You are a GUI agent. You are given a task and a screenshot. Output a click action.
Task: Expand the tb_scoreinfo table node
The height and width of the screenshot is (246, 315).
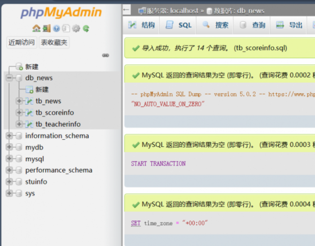click(19, 113)
